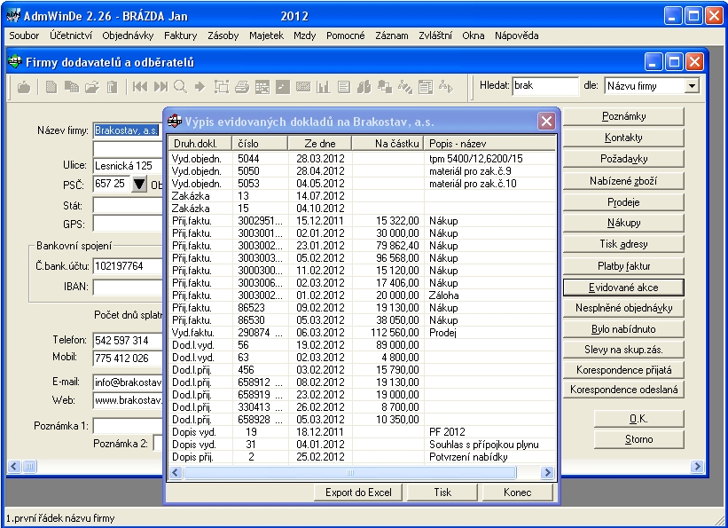Click the 'Druh.dokl.' column header
The image size is (728, 528).
point(200,144)
